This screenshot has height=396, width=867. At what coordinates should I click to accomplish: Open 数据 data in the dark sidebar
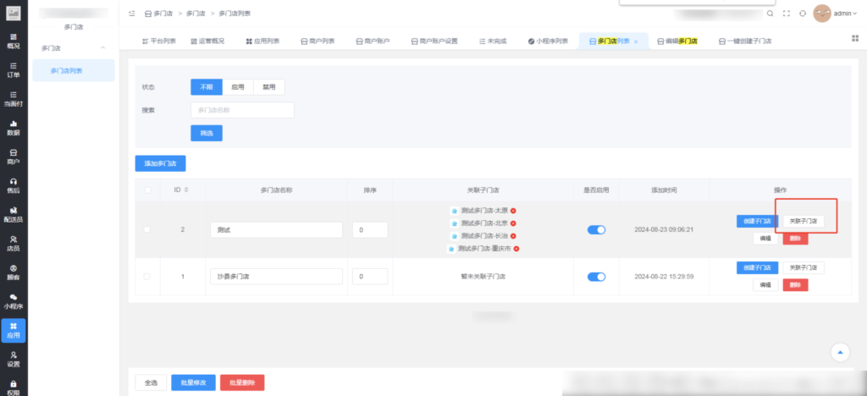pos(14,128)
